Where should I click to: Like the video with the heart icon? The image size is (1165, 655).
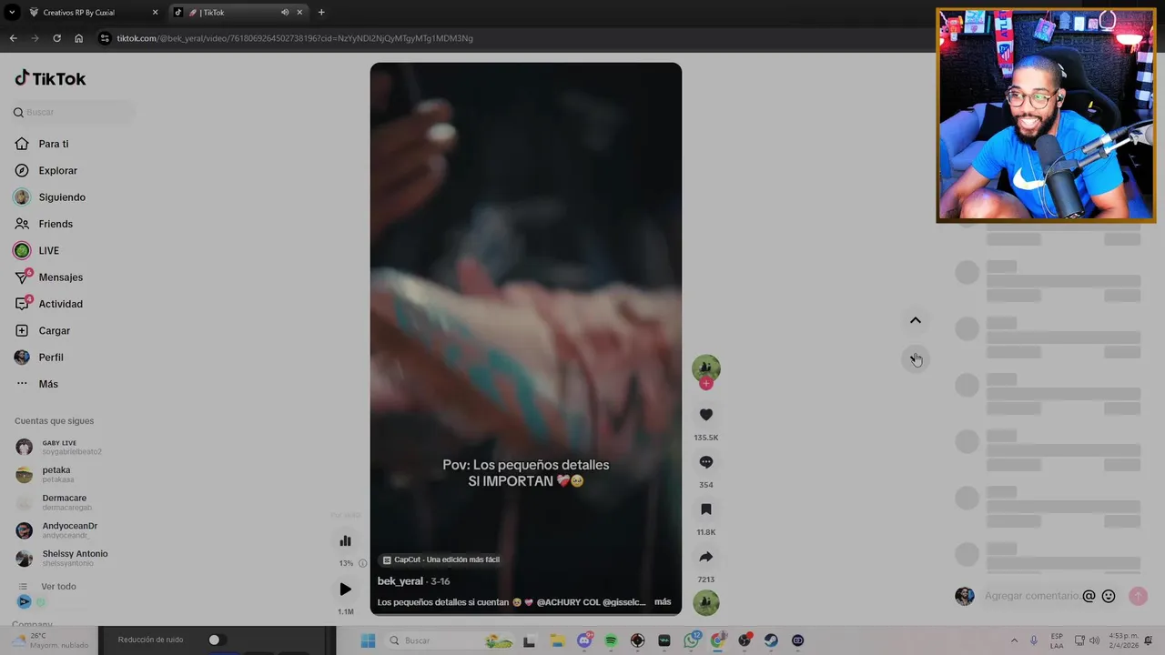[705, 415]
